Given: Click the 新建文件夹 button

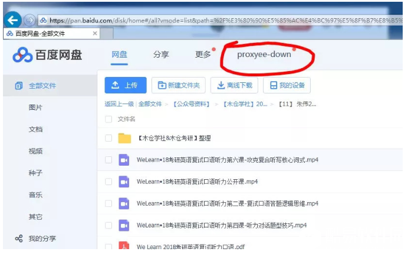Looking at the screenshot, I should pos(179,85).
